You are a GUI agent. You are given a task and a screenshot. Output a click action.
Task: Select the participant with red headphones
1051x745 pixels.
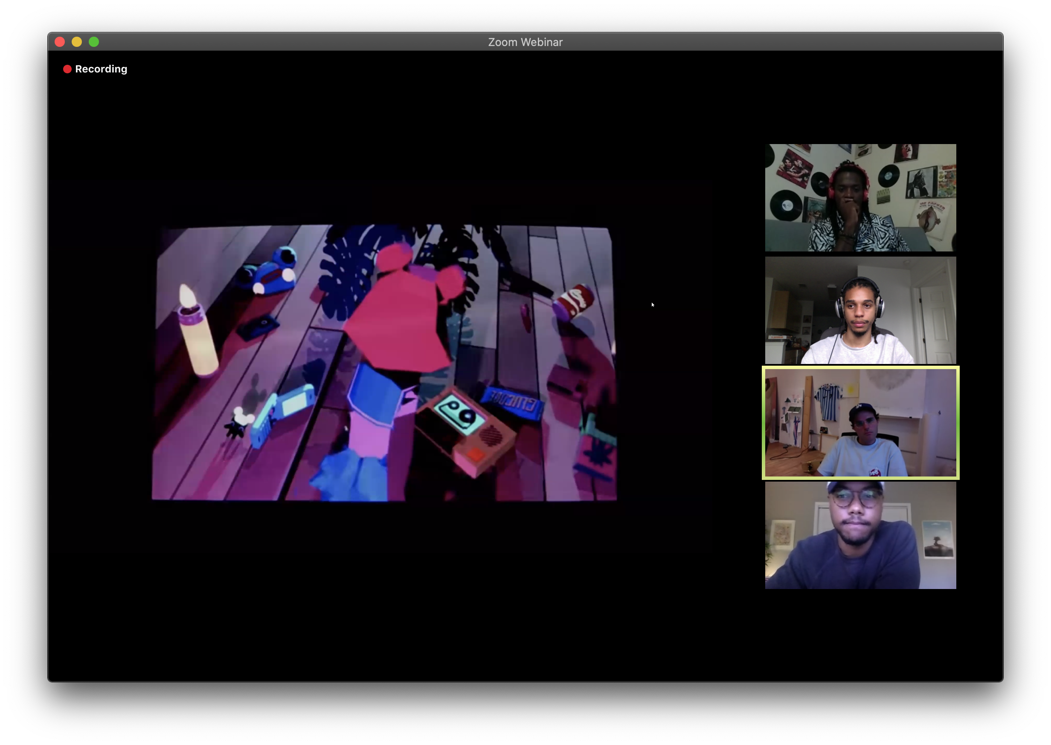click(860, 198)
